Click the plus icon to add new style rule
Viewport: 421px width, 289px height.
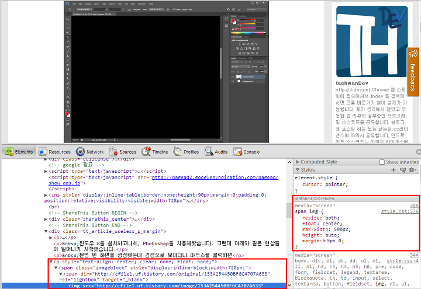[394, 170]
